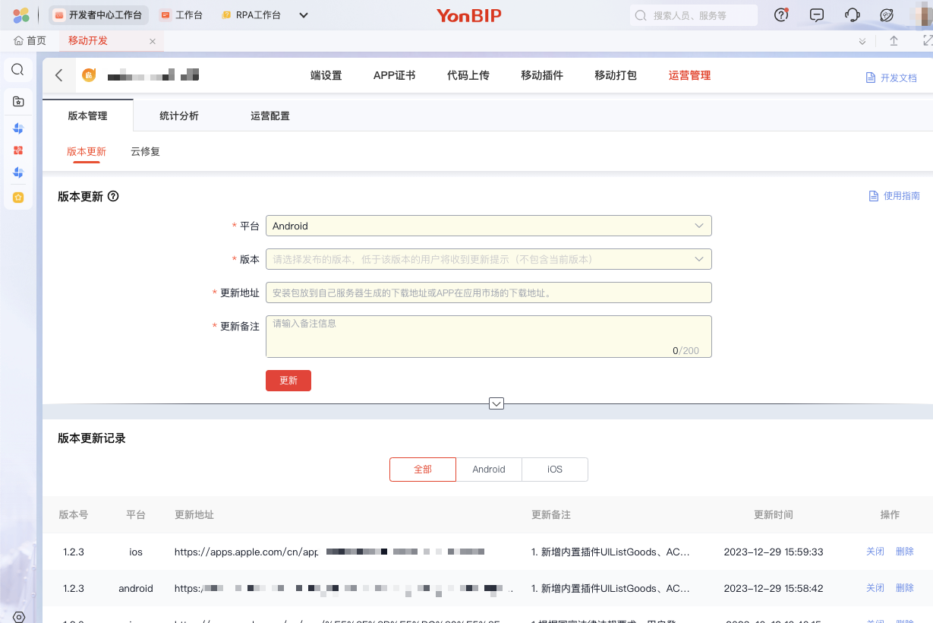Click the red grid icon in sidebar
The height and width of the screenshot is (623, 933).
coord(18,150)
